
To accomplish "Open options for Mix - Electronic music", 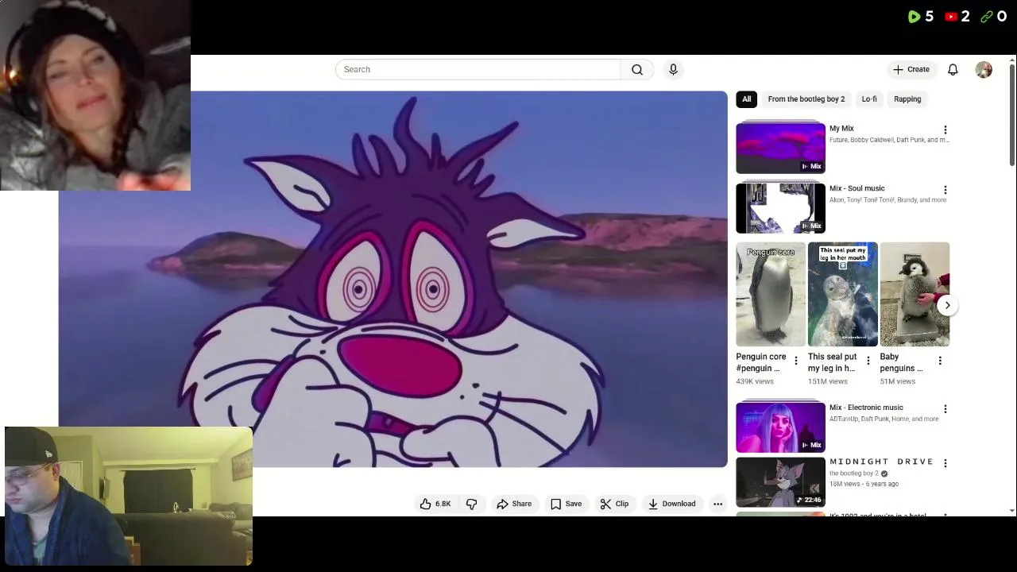I will [945, 409].
